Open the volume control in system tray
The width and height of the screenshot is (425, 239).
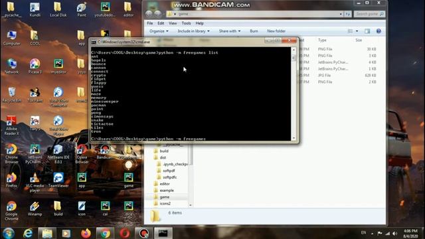click(395, 233)
